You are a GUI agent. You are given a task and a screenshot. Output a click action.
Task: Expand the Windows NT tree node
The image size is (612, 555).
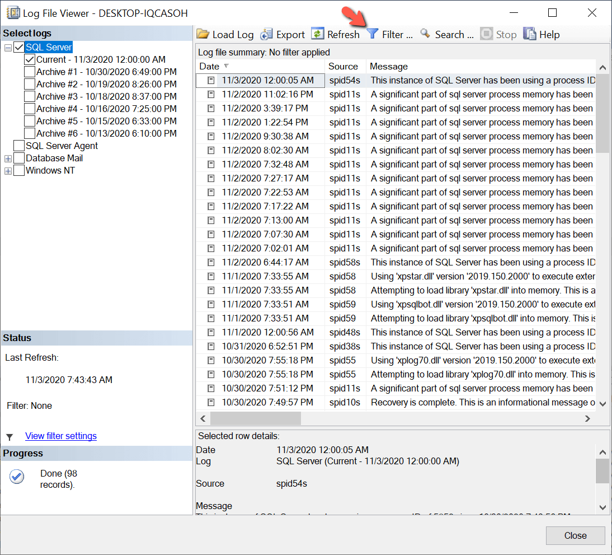pyautogui.click(x=8, y=171)
